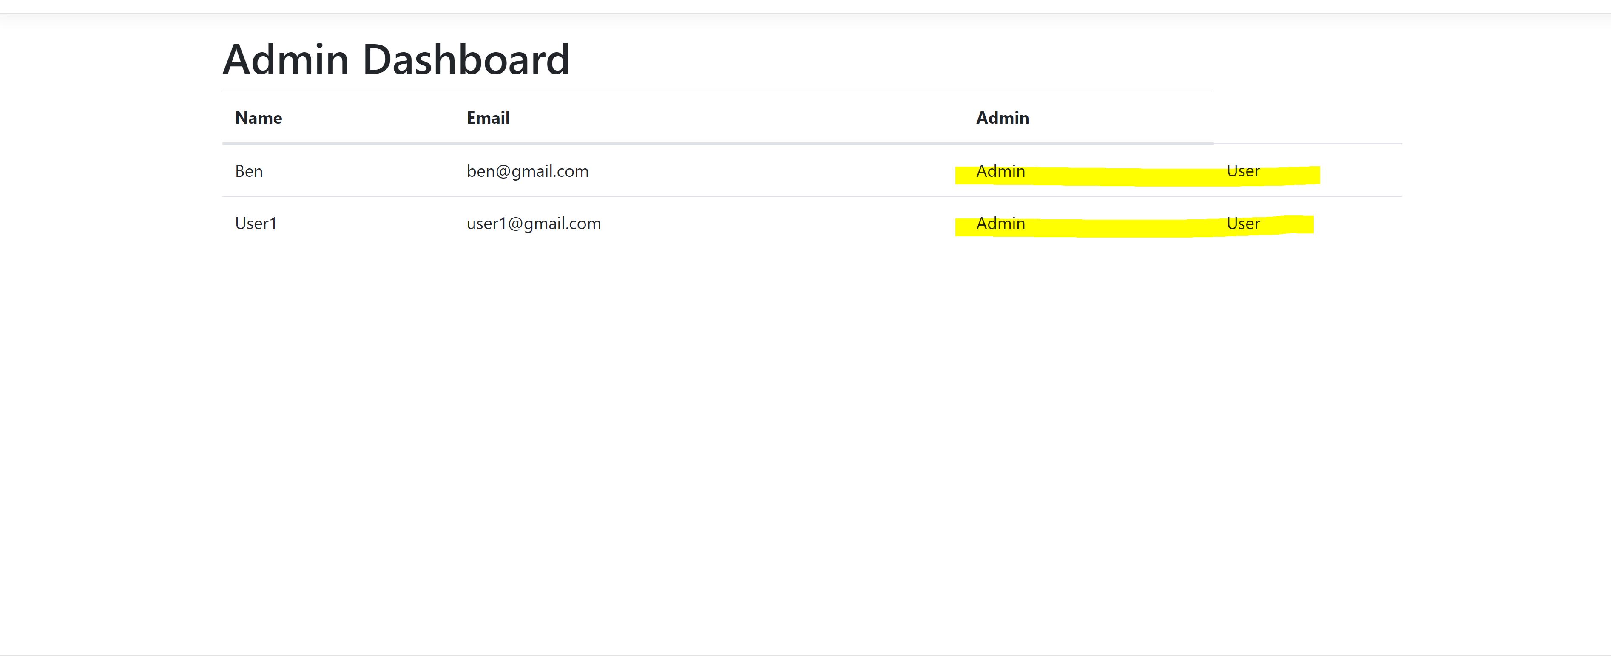Click yellow highlight between Admin and User, User1's row
Image resolution: width=1611 pixels, height=661 pixels.
click(1126, 227)
